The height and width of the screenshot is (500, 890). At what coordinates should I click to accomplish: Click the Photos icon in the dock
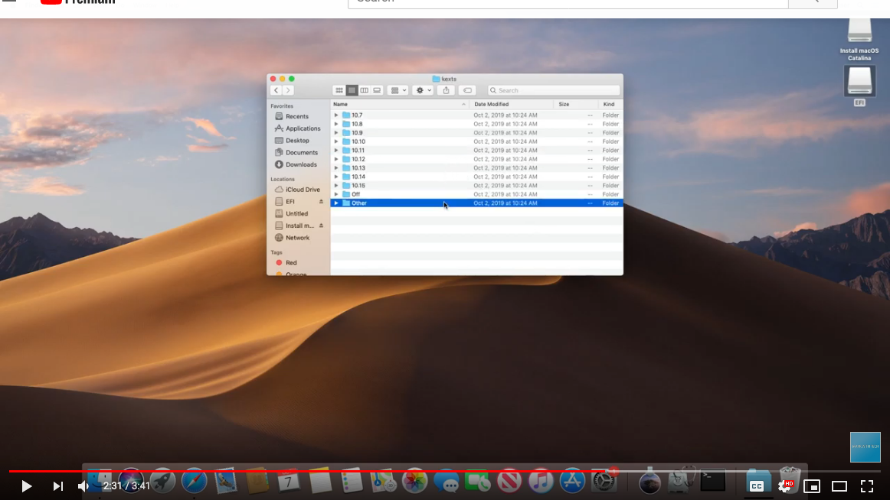point(414,482)
